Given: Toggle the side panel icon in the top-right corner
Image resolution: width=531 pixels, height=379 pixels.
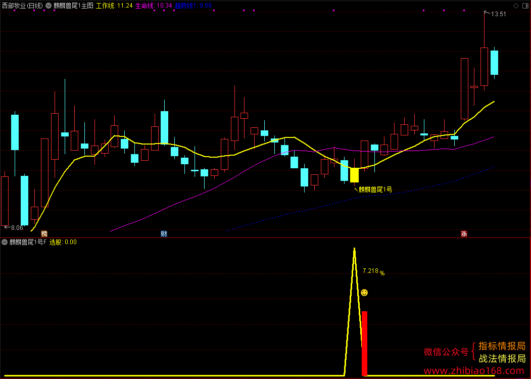Looking at the screenshot, I should pyautogui.click(x=525, y=6).
